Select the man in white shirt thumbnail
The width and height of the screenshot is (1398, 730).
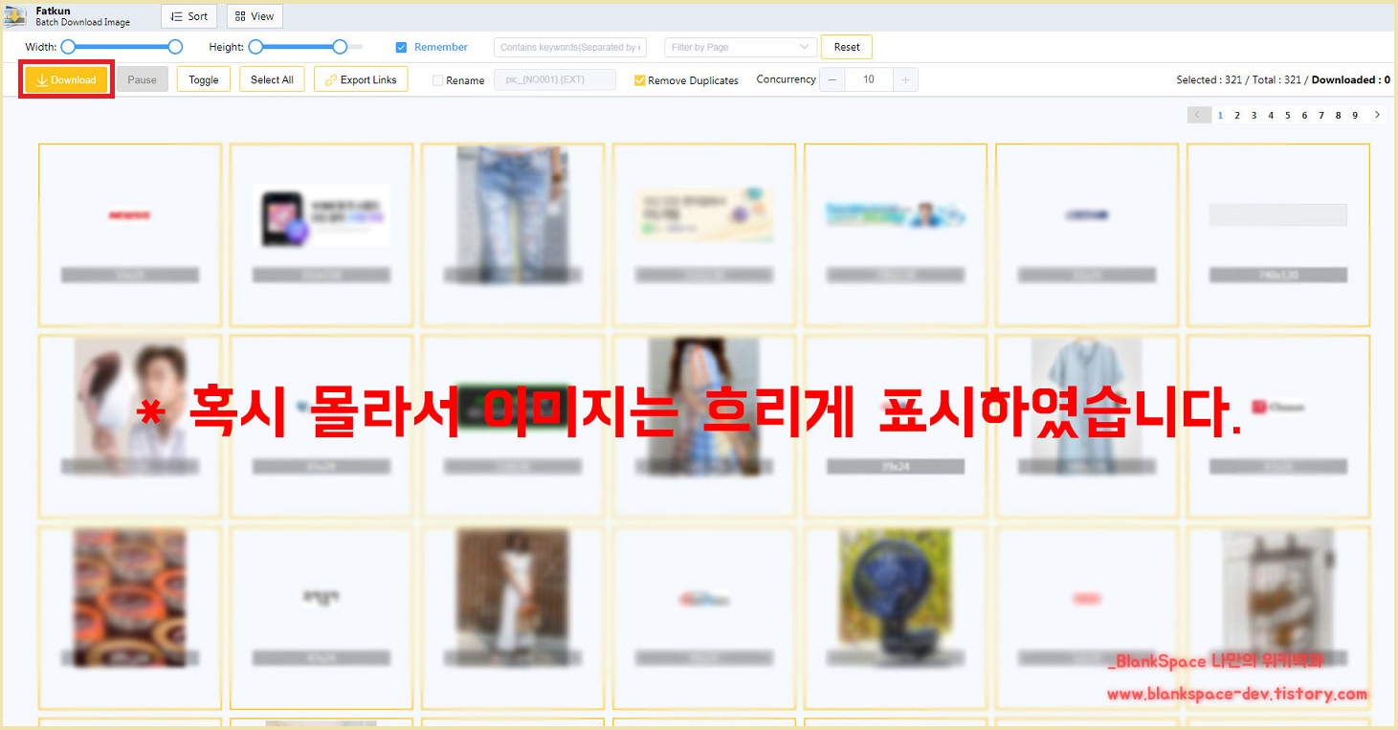click(x=130, y=427)
